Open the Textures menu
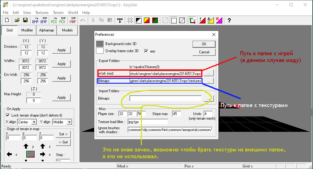This screenshot has height=169, width=313. click(x=42, y=13)
